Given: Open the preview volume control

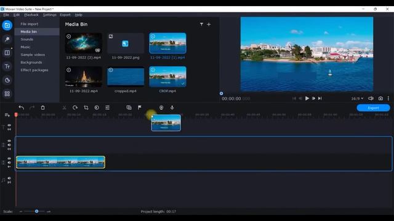Looking at the screenshot, I should pos(371,98).
